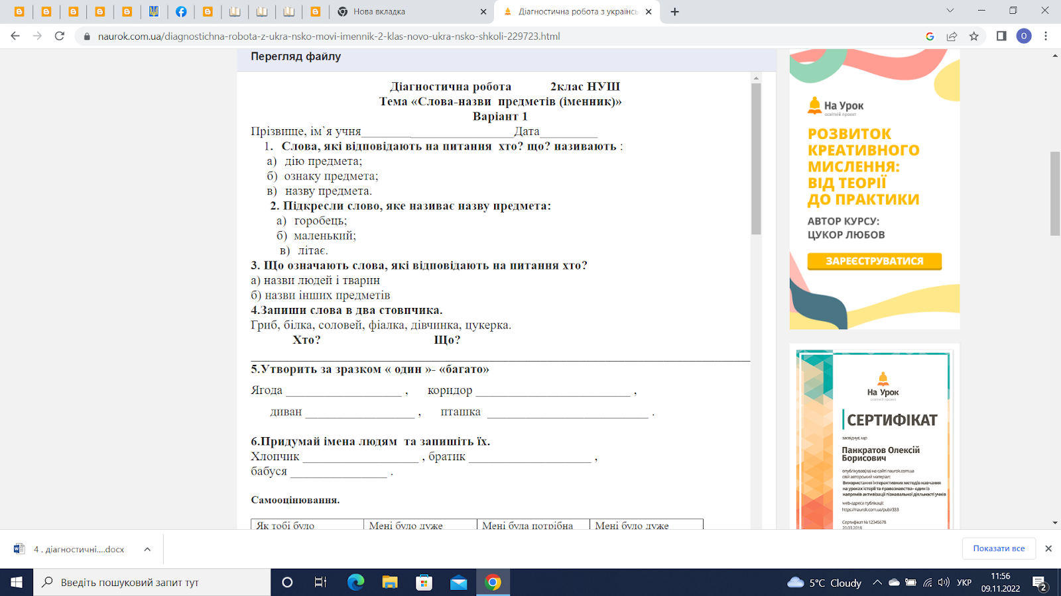Open the Windows Start menu
This screenshot has height=596, width=1061.
coord(17,582)
